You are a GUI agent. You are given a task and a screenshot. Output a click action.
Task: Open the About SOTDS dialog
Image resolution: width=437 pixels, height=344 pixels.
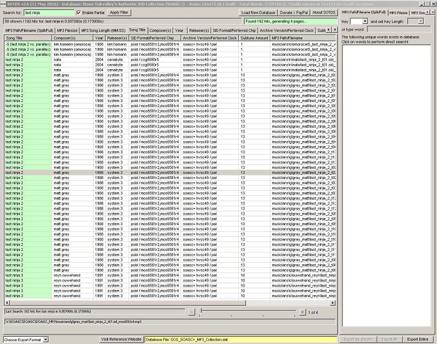pyautogui.click(x=323, y=12)
